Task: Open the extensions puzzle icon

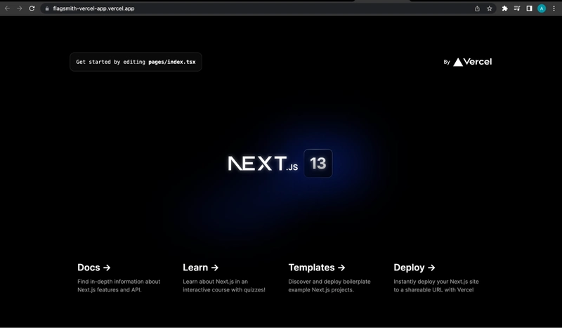Action: coord(504,8)
